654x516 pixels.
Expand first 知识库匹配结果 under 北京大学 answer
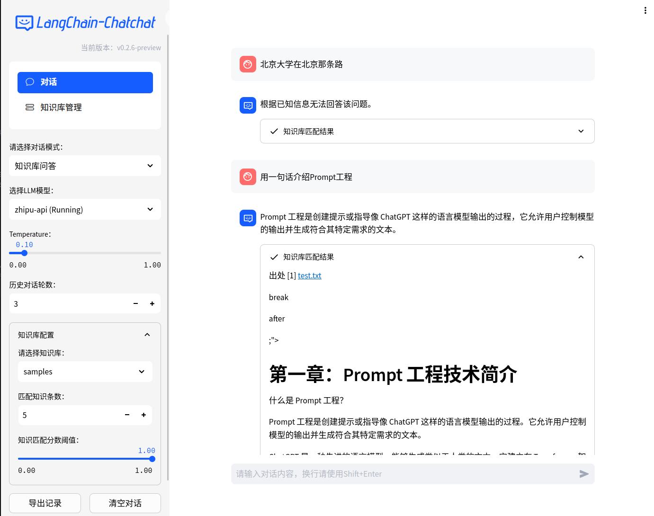tap(427, 131)
